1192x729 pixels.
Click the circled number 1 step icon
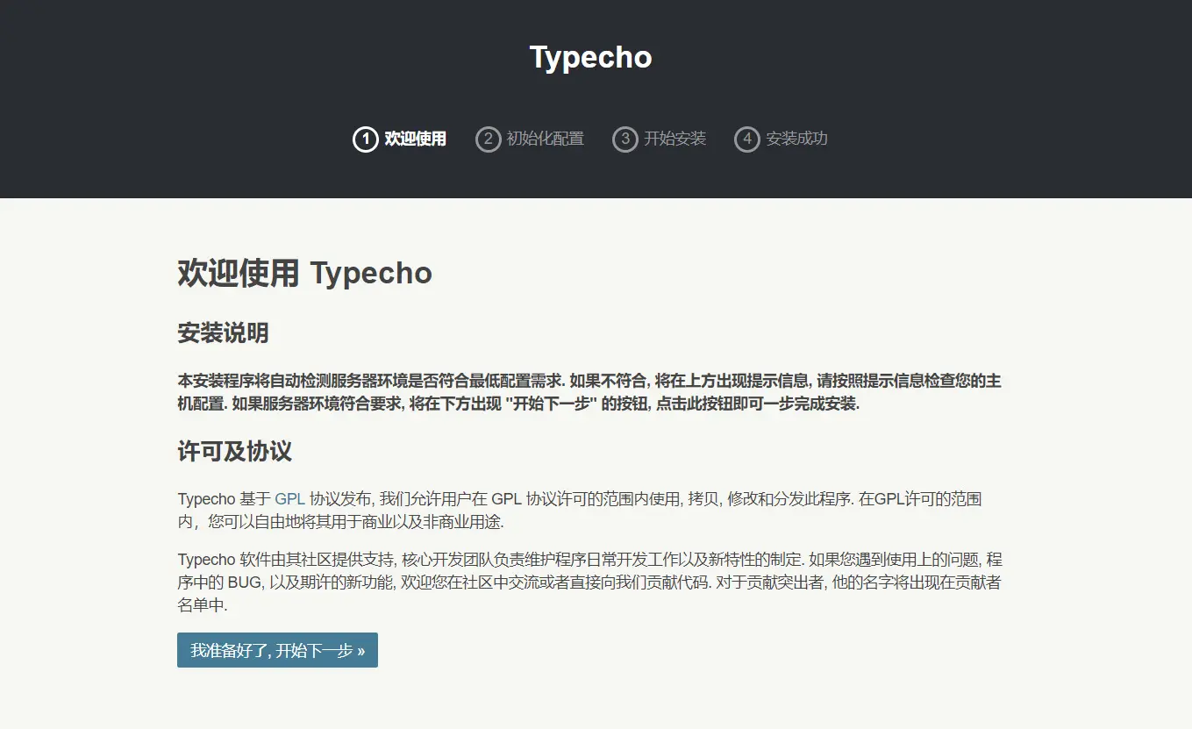point(365,139)
